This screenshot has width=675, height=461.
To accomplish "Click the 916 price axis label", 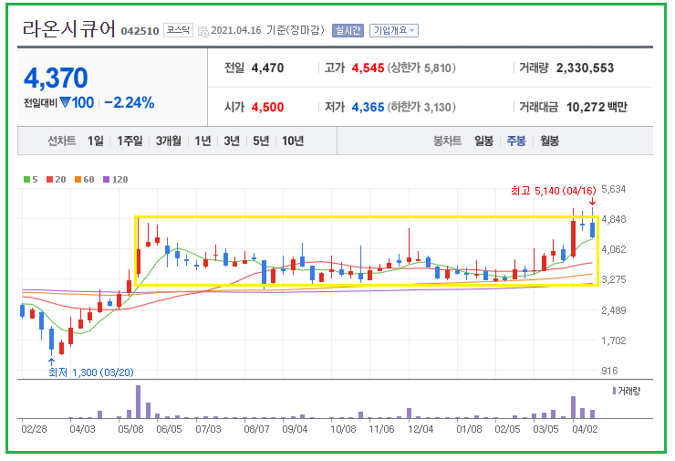I will 609,371.
